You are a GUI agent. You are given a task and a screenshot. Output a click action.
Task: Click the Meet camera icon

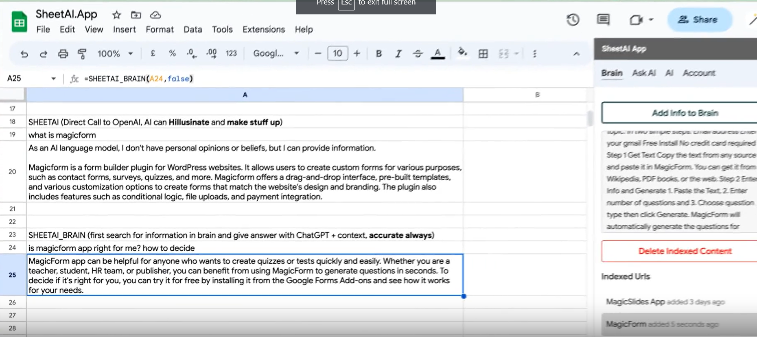coord(636,20)
